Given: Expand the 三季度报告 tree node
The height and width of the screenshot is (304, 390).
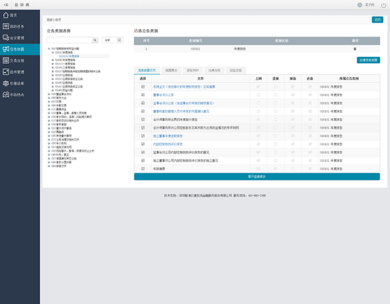Looking at the screenshot, I should coord(52,68).
